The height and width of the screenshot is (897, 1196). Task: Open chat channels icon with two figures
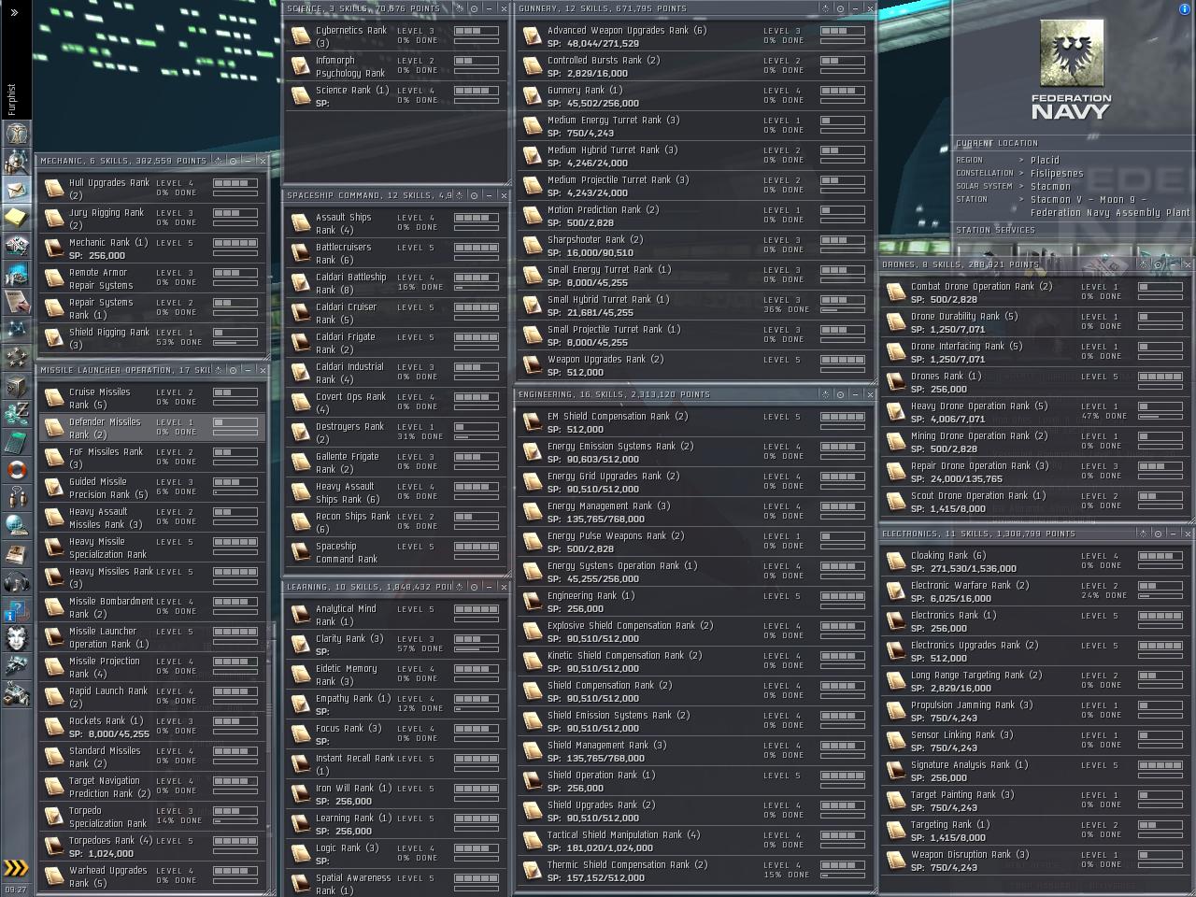pos(16,497)
